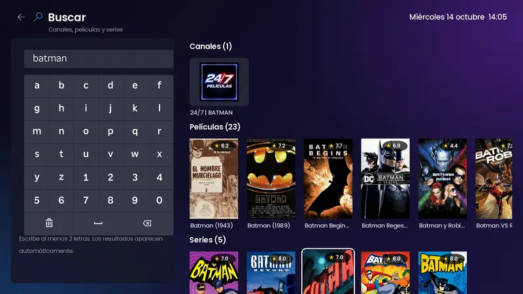
Task: Open the yellow-logo Batman animated series poster
Action: click(443, 272)
